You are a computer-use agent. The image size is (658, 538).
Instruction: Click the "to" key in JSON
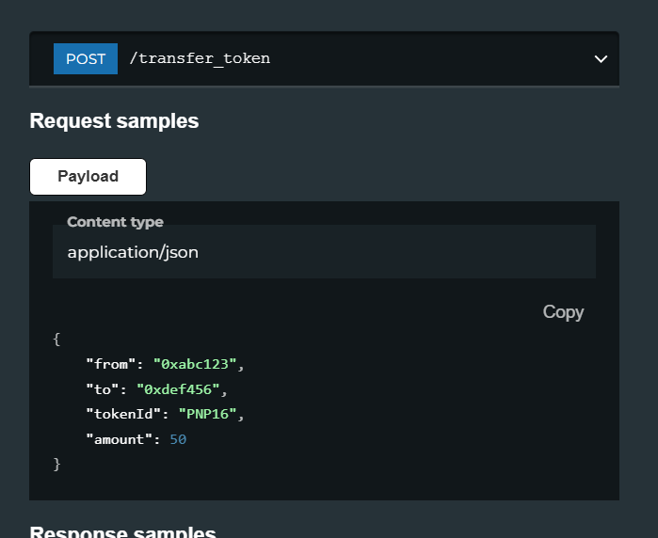103,389
